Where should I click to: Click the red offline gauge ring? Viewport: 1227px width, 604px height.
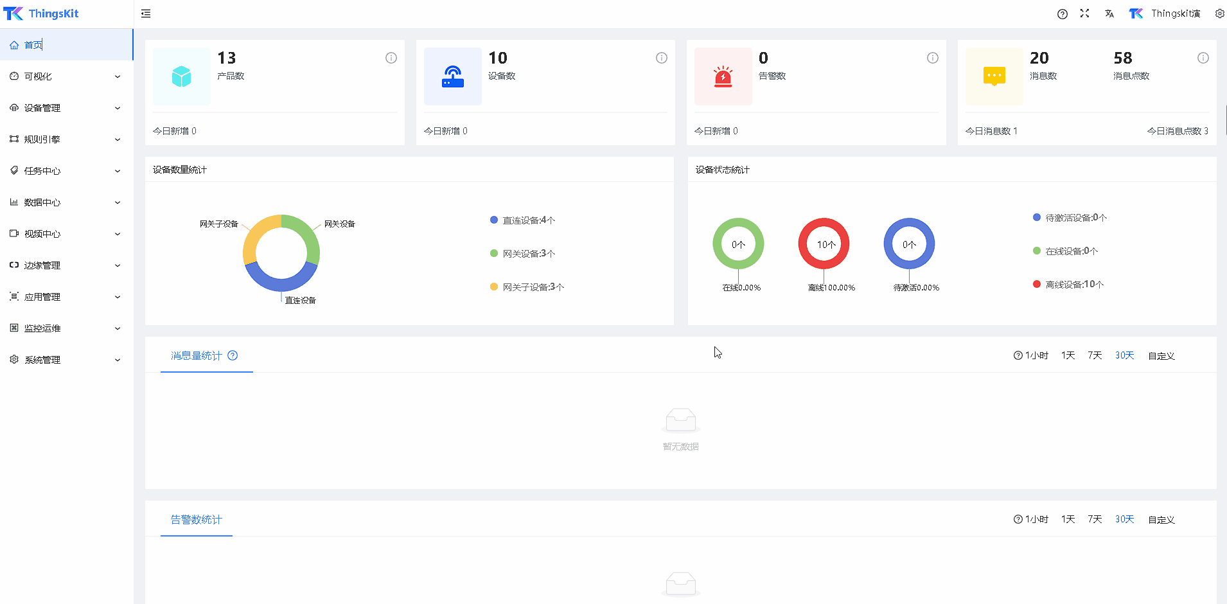click(x=824, y=244)
